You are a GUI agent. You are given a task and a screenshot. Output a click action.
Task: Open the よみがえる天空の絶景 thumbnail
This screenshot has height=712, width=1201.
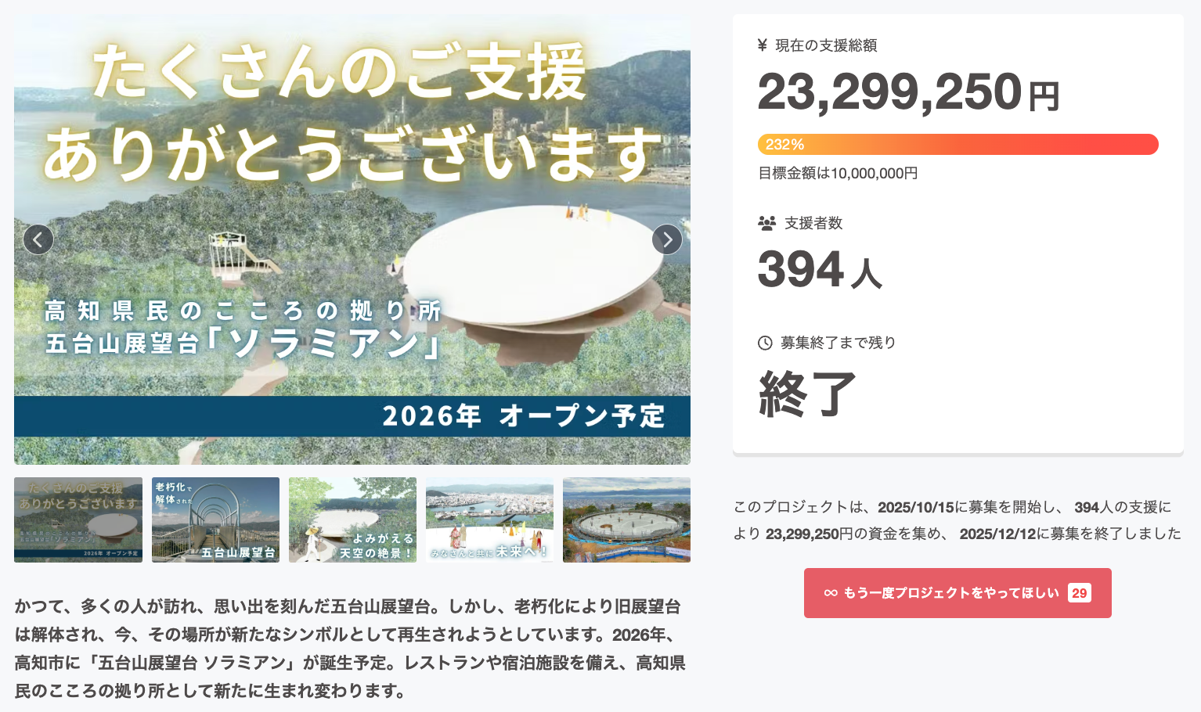coord(352,520)
